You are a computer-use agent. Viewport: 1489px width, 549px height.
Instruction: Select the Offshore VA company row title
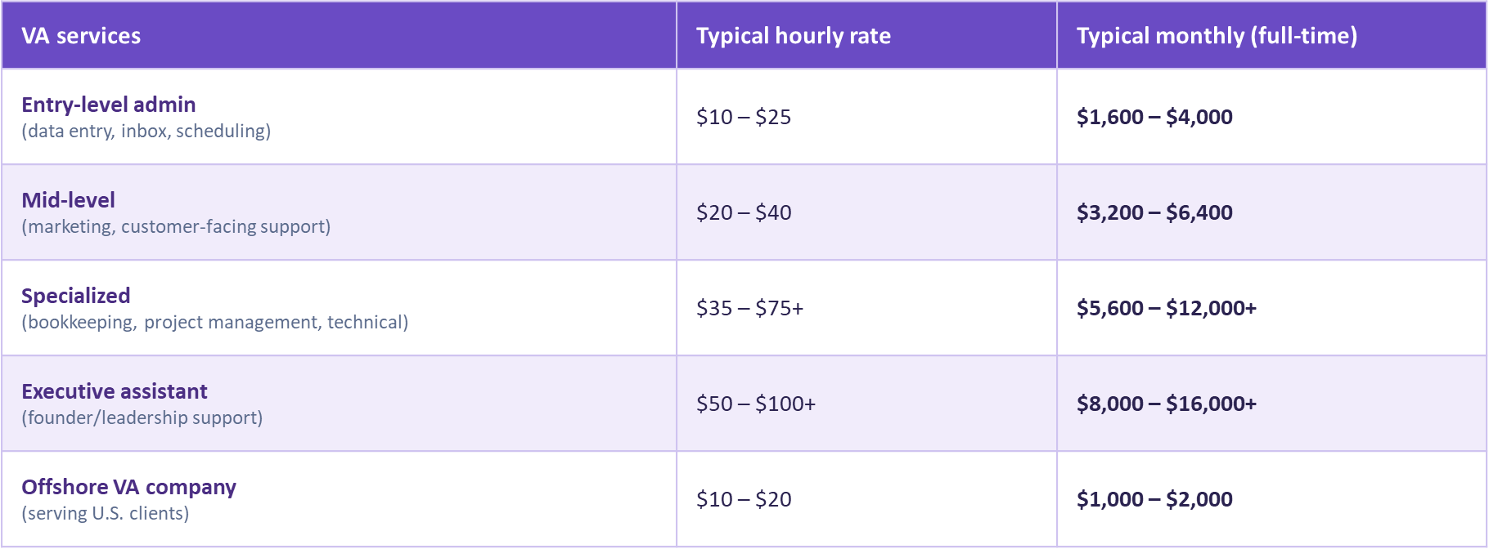pos(128,487)
